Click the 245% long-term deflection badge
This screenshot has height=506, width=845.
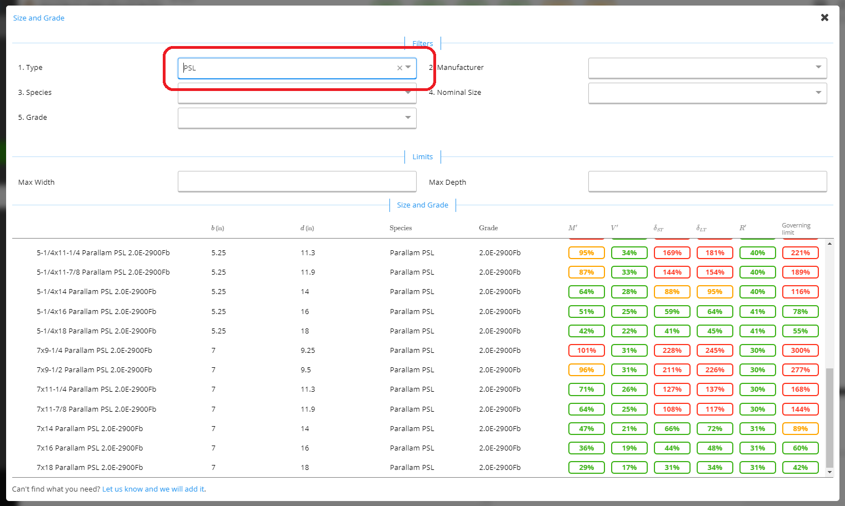(x=715, y=350)
